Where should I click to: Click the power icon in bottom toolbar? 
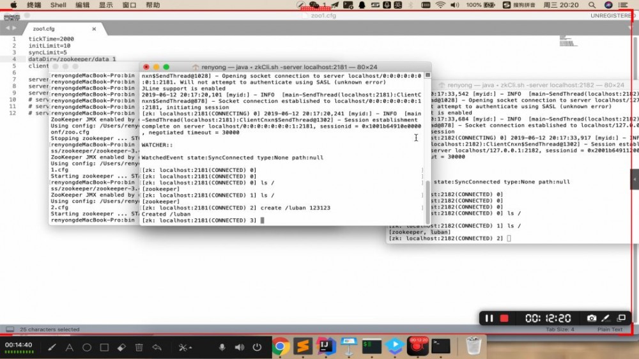pos(257,348)
